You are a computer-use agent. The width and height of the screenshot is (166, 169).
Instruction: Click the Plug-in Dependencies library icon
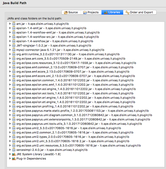(x=14, y=159)
